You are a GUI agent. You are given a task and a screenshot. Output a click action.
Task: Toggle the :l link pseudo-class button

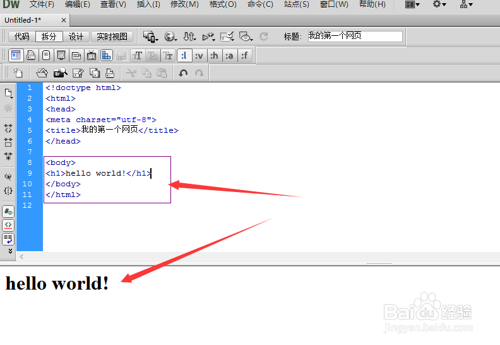184,55
